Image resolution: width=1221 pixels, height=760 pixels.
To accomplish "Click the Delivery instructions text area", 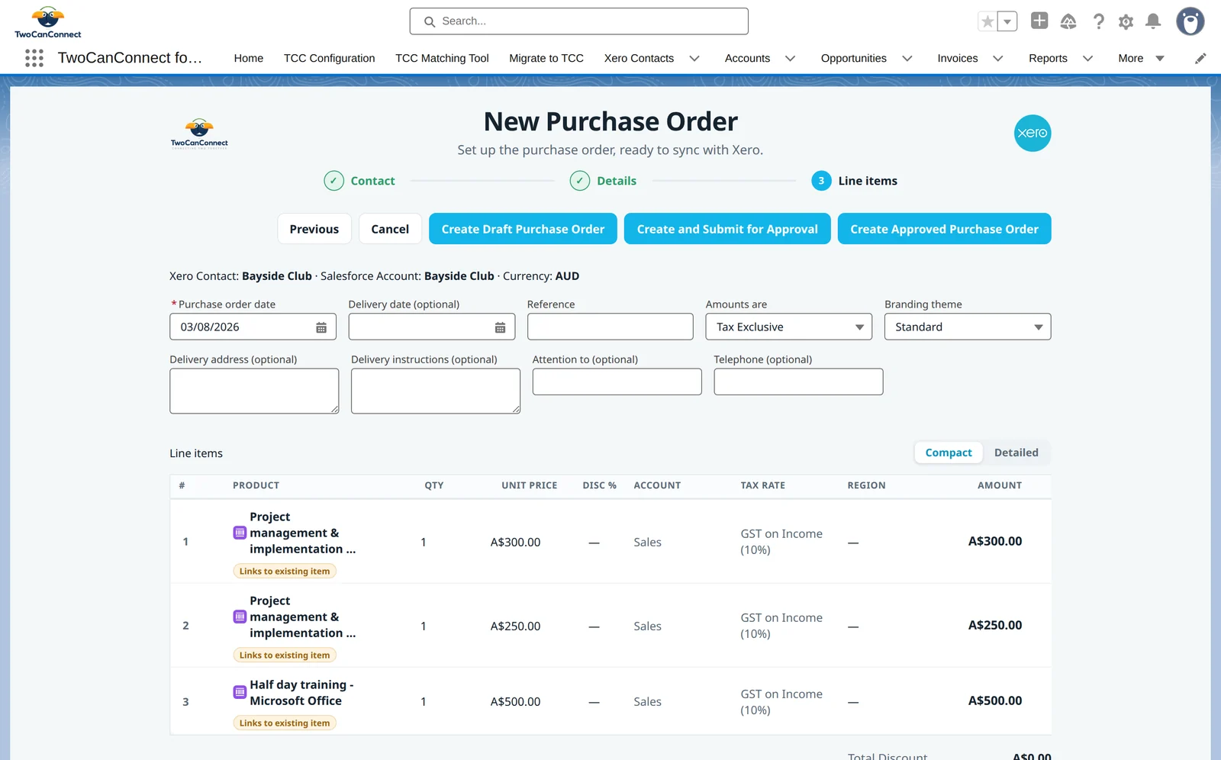I will [436, 391].
